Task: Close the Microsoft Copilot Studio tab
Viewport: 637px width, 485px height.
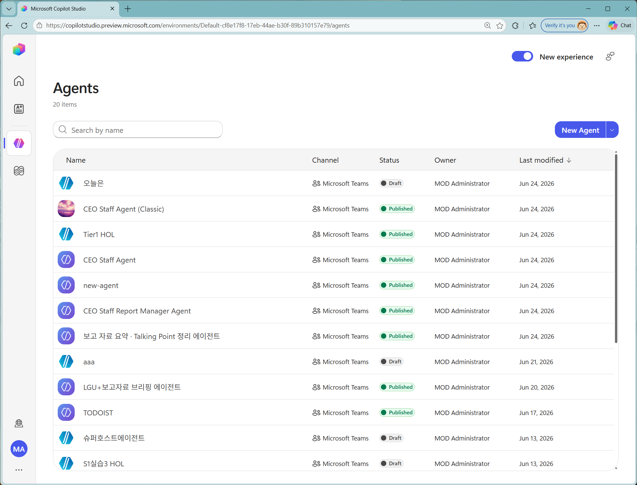Action: 112,9
